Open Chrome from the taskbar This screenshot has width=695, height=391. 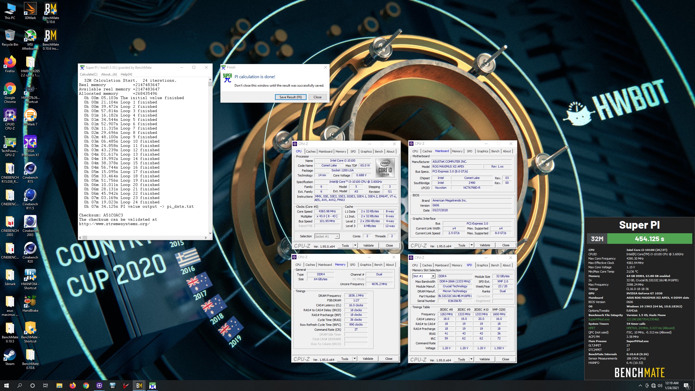(86, 386)
